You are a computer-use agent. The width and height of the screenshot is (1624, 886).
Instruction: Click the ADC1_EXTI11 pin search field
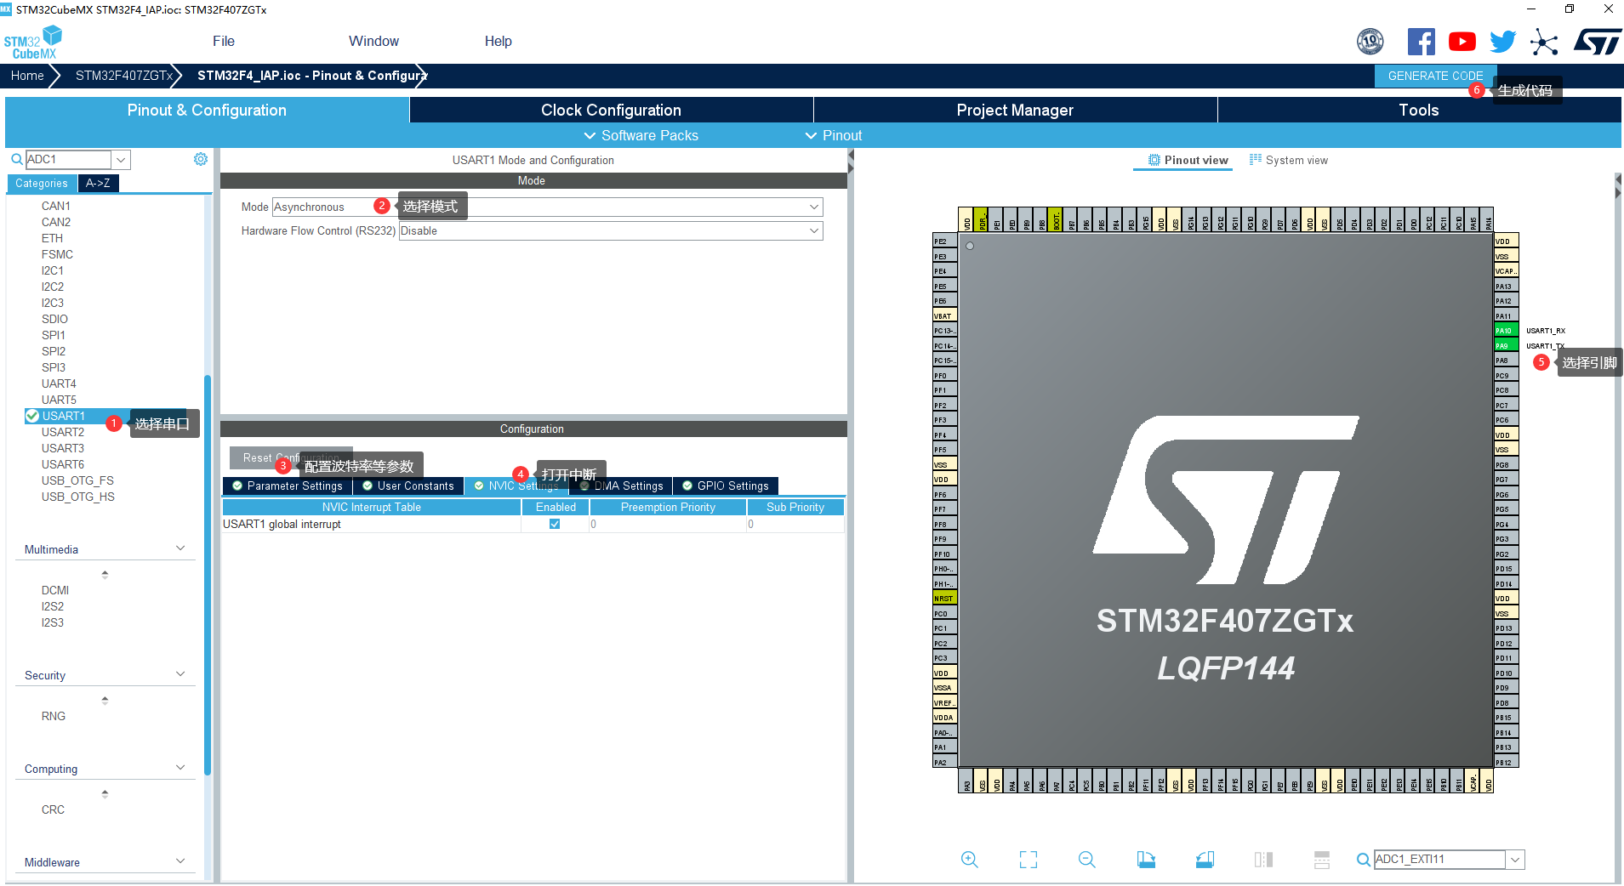tap(1439, 860)
